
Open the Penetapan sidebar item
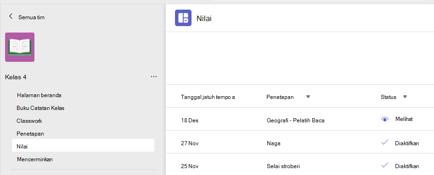click(x=30, y=134)
